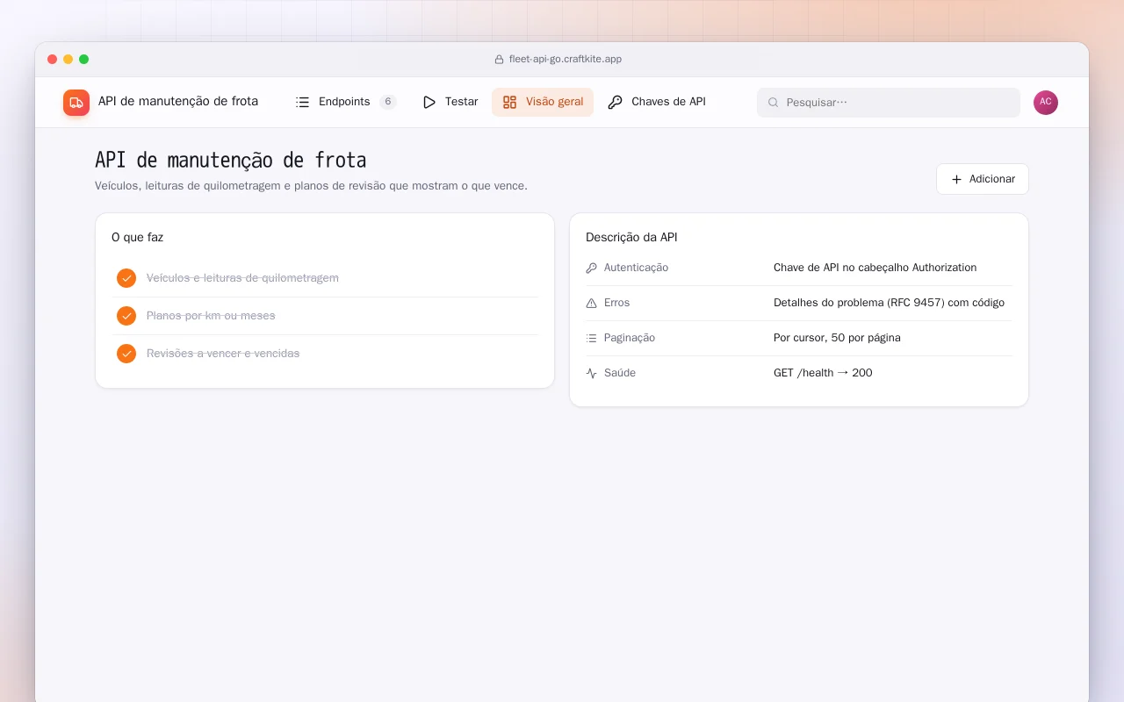Click "Por cursor, 50 por página"
1124x702 pixels.
tap(837, 338)
